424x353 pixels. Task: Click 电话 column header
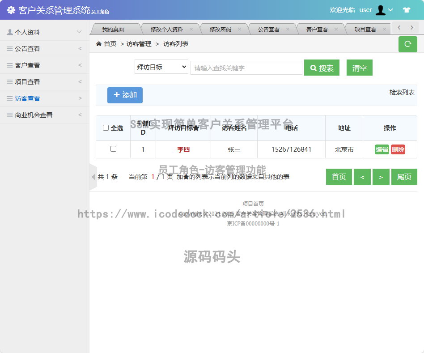[291, 128]
